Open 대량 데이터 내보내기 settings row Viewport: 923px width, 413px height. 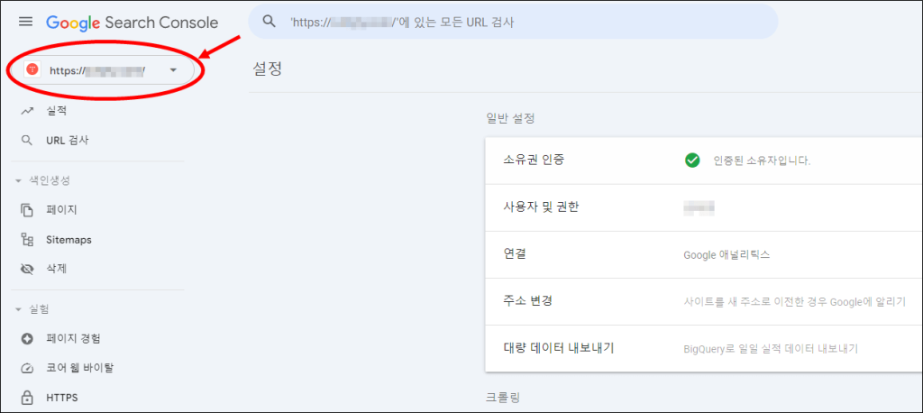click(704, 349)
